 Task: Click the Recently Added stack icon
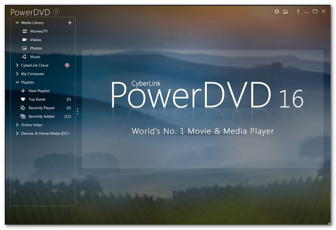pos(23,116)
